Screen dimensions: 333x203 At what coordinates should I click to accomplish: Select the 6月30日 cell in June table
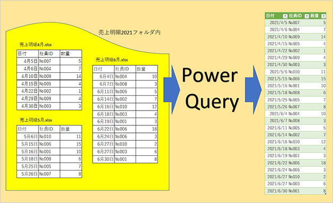pos(104,159)
